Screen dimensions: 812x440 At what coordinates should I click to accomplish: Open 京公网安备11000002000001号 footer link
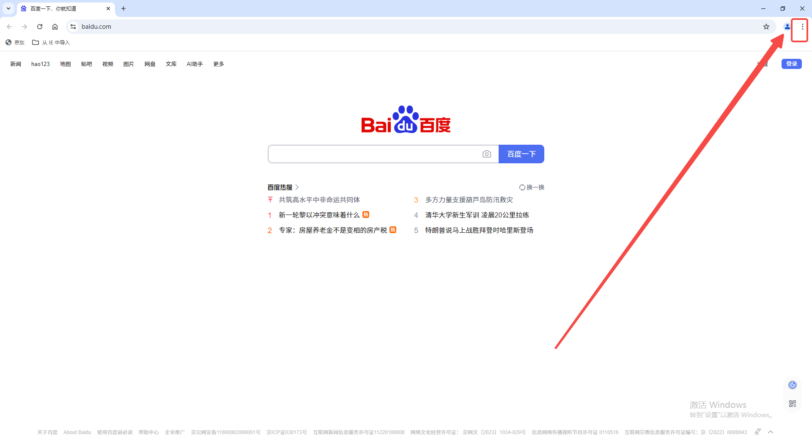(x=226, y=432)
